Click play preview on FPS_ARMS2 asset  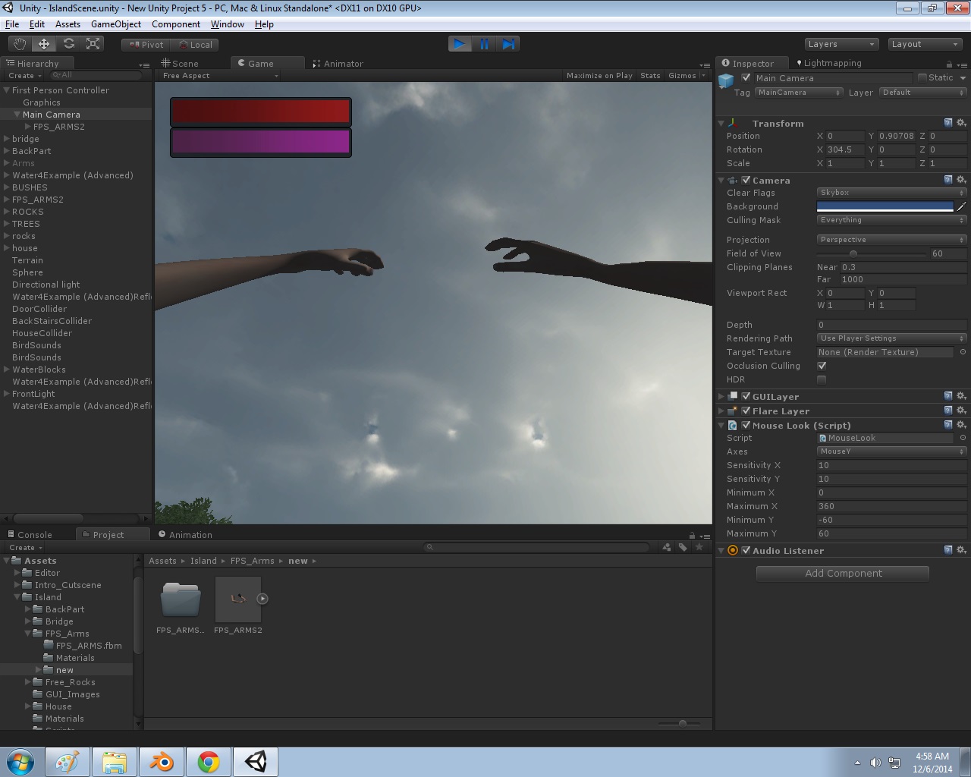click(262, 599)
